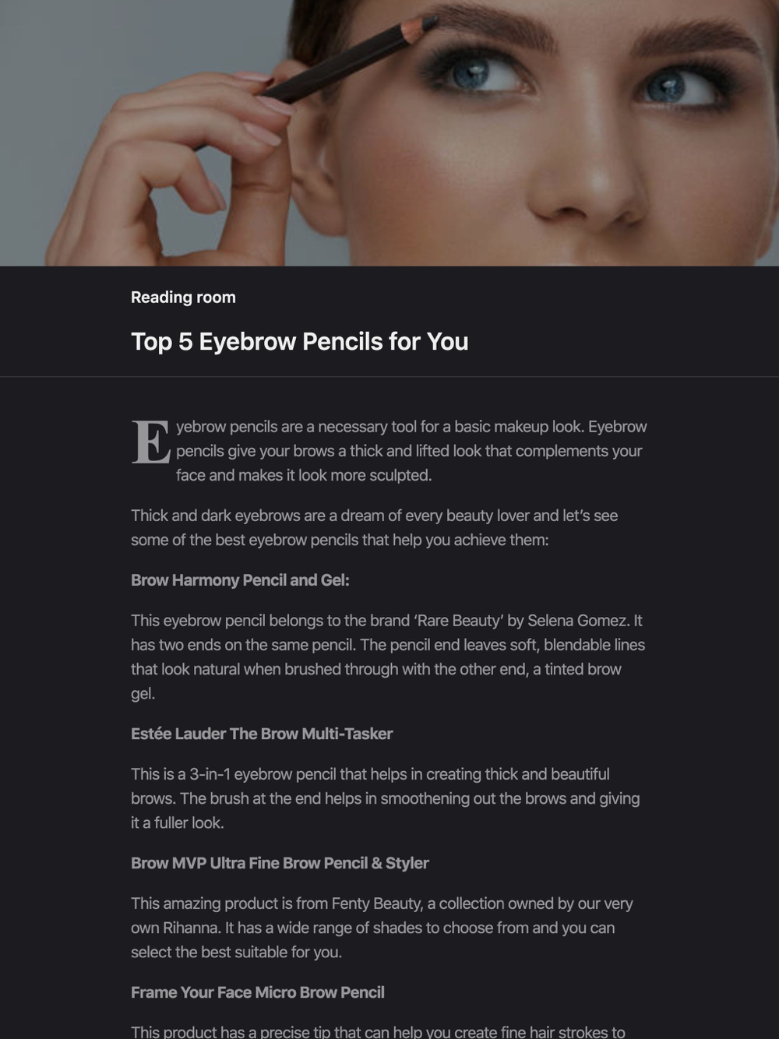
Task: Click the 'Reading room' category label
Action: point(183,297)
